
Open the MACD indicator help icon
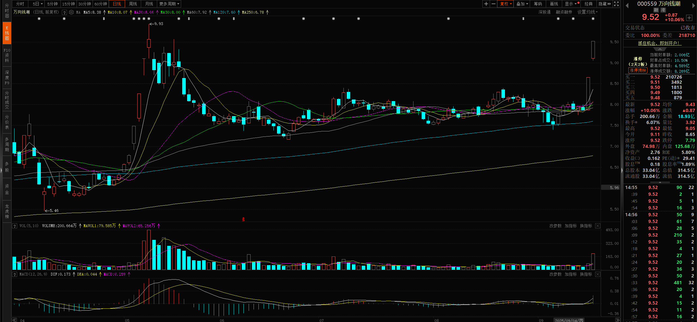15,274
